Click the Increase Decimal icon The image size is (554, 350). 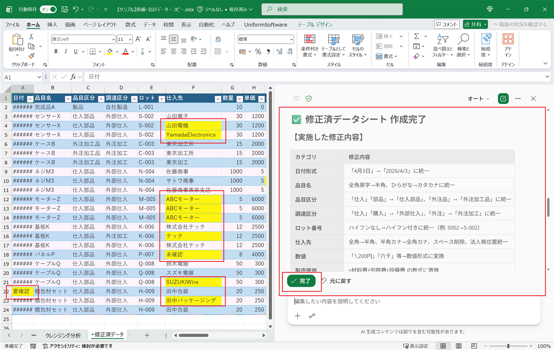point(280,52)
